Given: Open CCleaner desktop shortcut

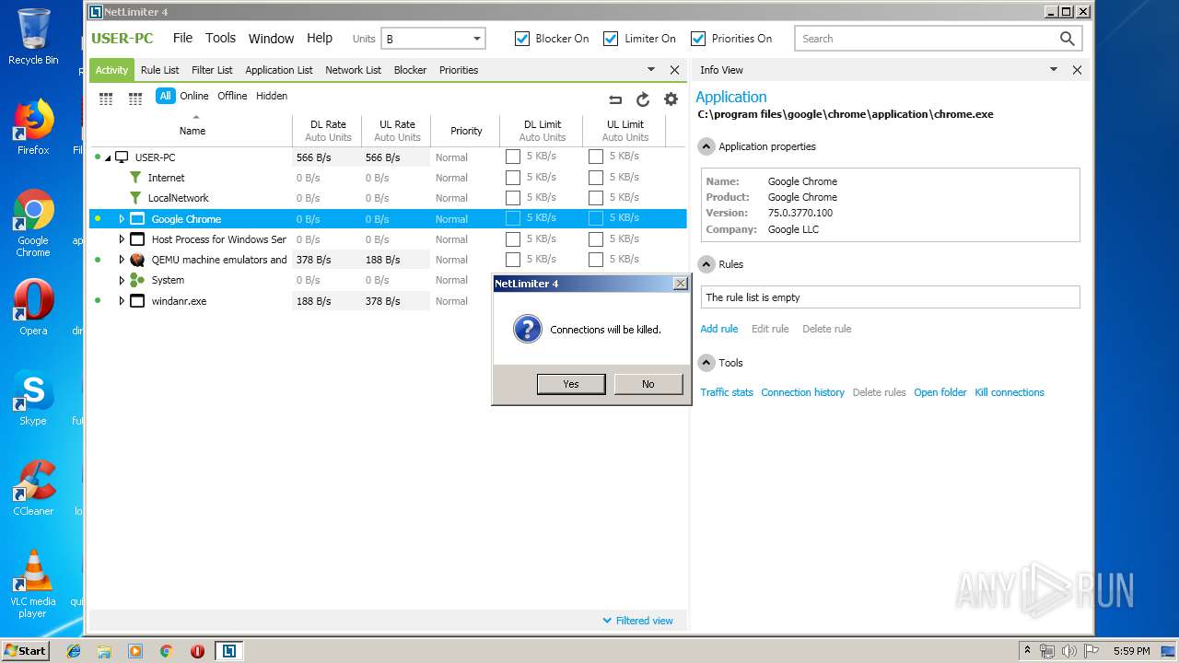Looking at the screenshot, I should tap(33, 487).
